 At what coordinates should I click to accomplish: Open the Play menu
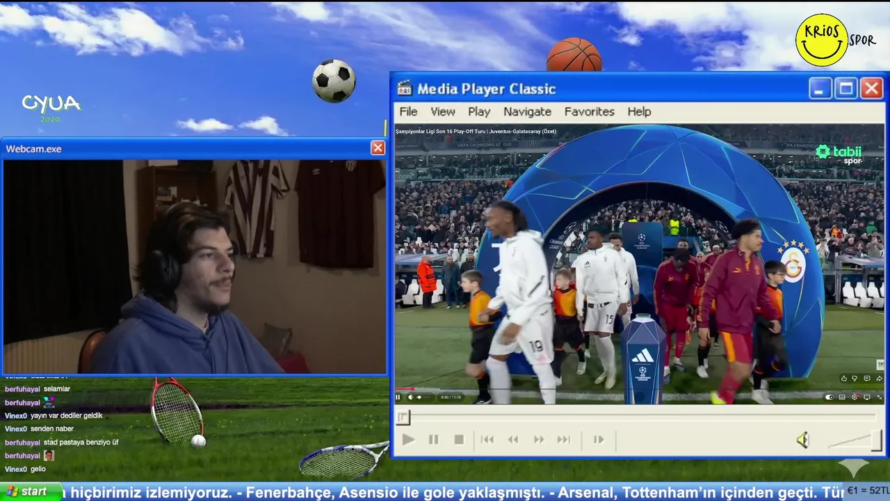click(x=479, y=111)
